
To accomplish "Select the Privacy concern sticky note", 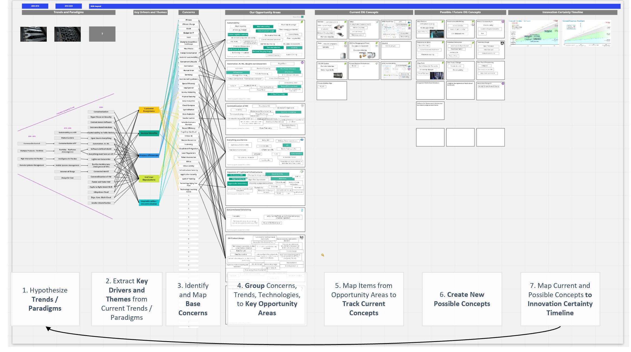I will [x=189, y=20].
